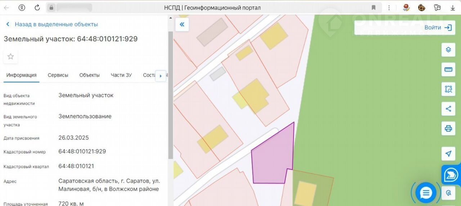Open the Объекты tab
461x206 pixels.
[89, 75]
